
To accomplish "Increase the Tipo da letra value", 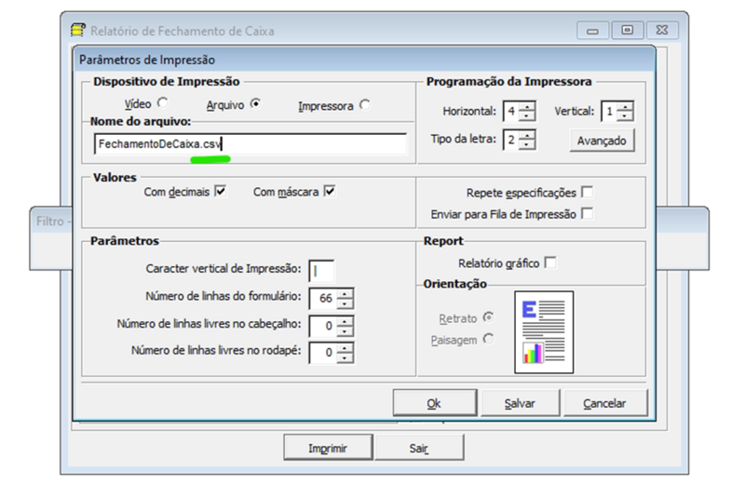I will point(526,135).
